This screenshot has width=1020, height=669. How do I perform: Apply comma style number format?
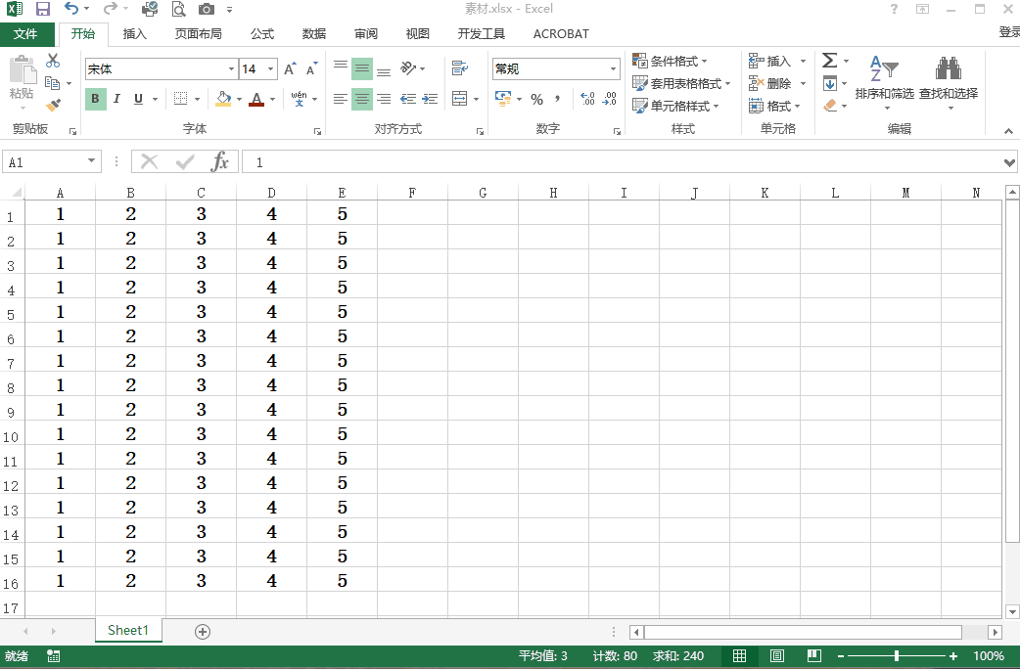point(558,99)
